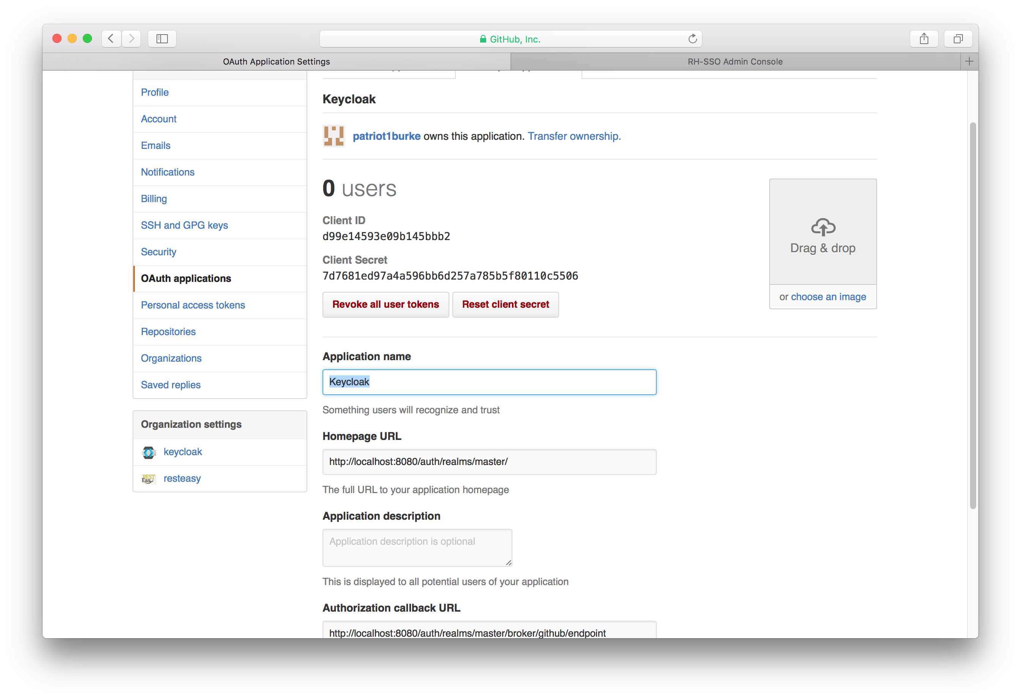Select the OAuth Application Settings tab
The image size is (1021, 699).
coord(277,62)
